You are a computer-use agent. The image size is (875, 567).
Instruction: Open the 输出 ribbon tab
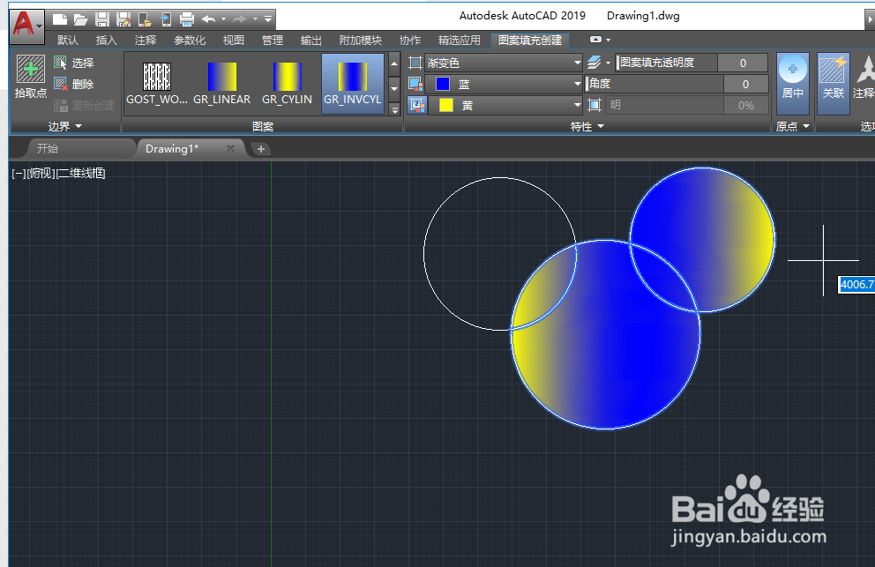coord(310,41)
